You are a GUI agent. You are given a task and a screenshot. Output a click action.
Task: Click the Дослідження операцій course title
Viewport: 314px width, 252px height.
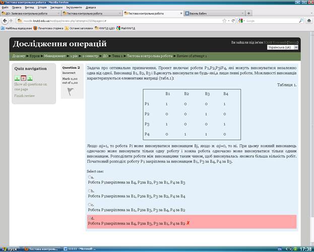coord(59,44)
